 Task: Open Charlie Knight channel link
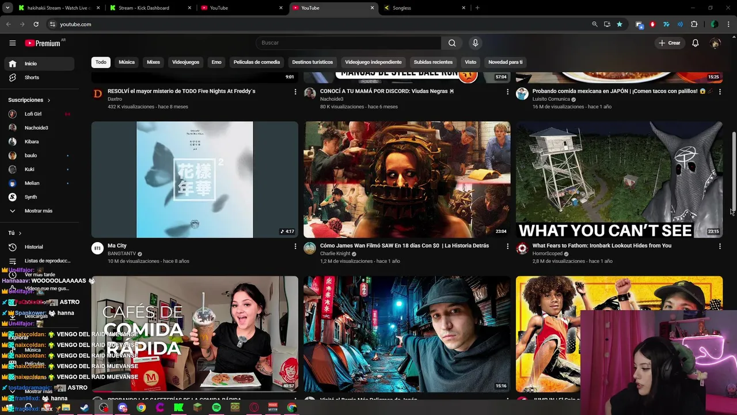pyautogui.click(x=336, y=254)
